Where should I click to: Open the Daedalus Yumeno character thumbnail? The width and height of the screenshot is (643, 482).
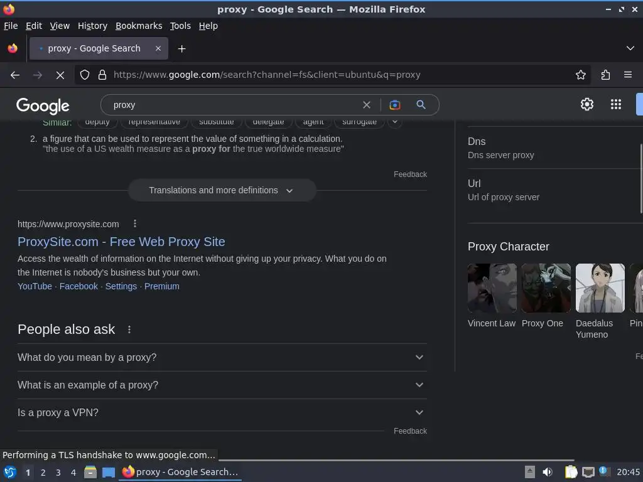[600, 288]
